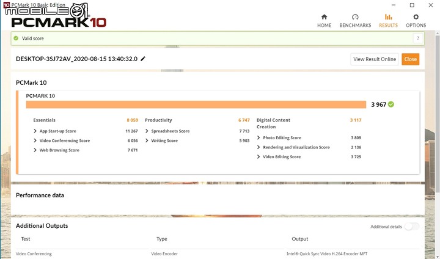Click the Benchmarks gauge icon
Viewport: 440px width, 259px height.
tap(355, 17)
